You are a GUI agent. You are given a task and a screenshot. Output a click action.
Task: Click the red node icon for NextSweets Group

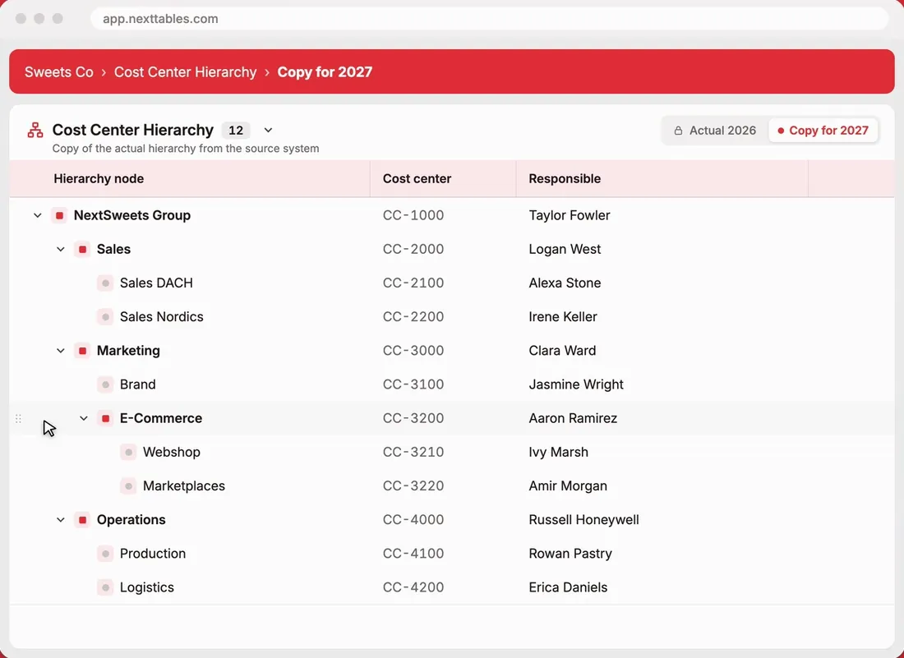[x=59, y=215]
